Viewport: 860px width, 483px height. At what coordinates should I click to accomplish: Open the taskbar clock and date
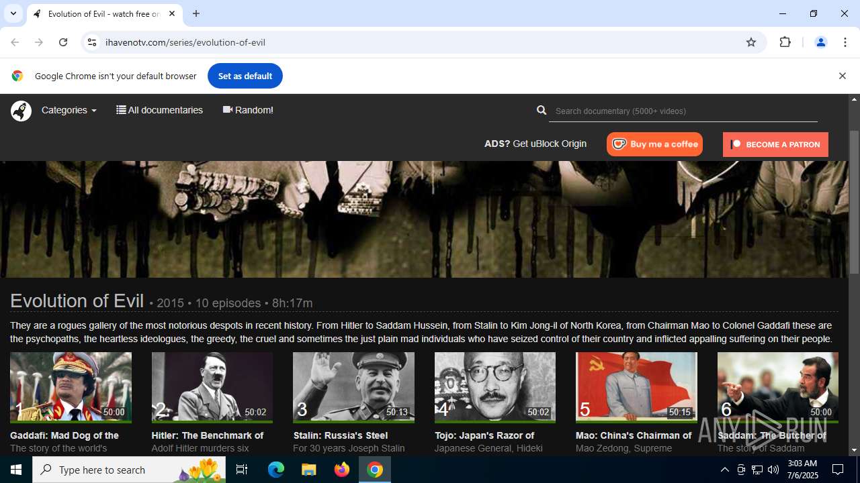click(x=802, y=470)
